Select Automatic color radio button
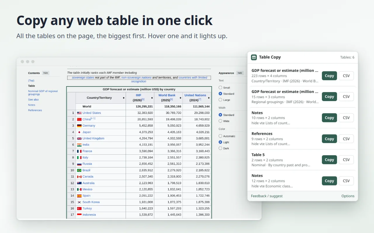 (220, 136)
